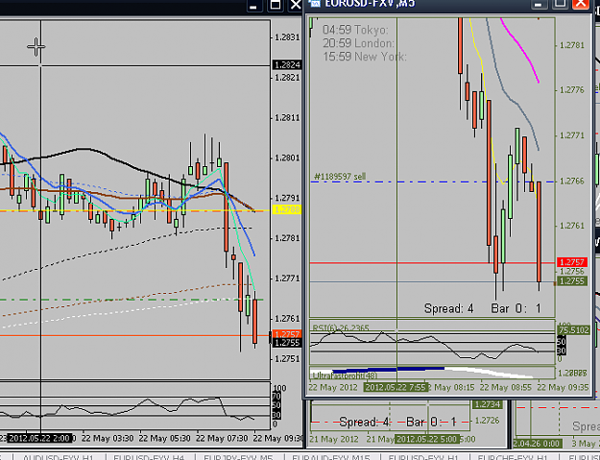
Task: Switch to the EURAUD-FXV,M15 chart tab
Action: (331, 457)
